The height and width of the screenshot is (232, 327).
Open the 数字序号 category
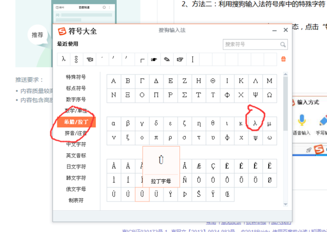tap(76, 99)
